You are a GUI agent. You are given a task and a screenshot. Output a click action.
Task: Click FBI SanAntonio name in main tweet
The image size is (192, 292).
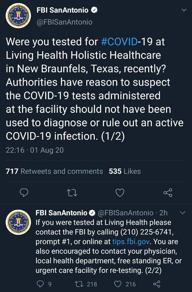pos(62,10)
